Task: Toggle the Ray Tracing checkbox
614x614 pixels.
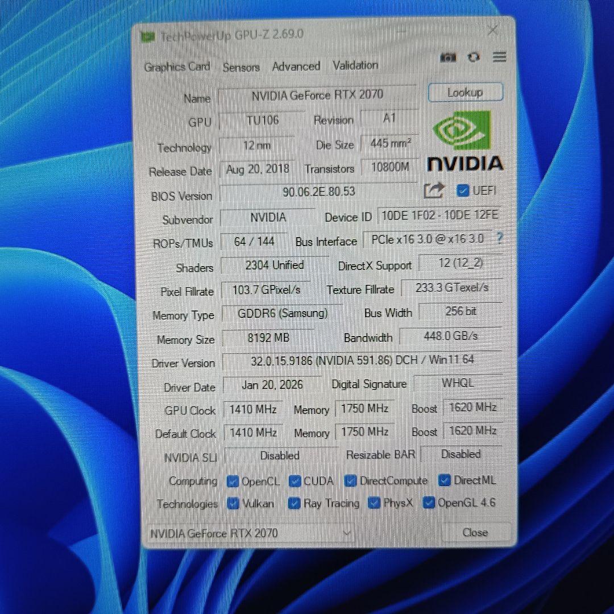Action: [294, 503]
